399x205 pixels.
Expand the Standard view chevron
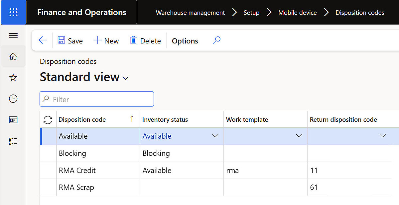tap(125, 79)
